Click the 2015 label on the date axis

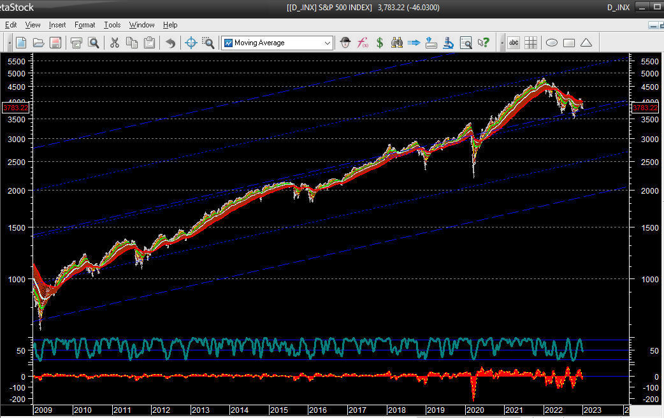[279, 410]
